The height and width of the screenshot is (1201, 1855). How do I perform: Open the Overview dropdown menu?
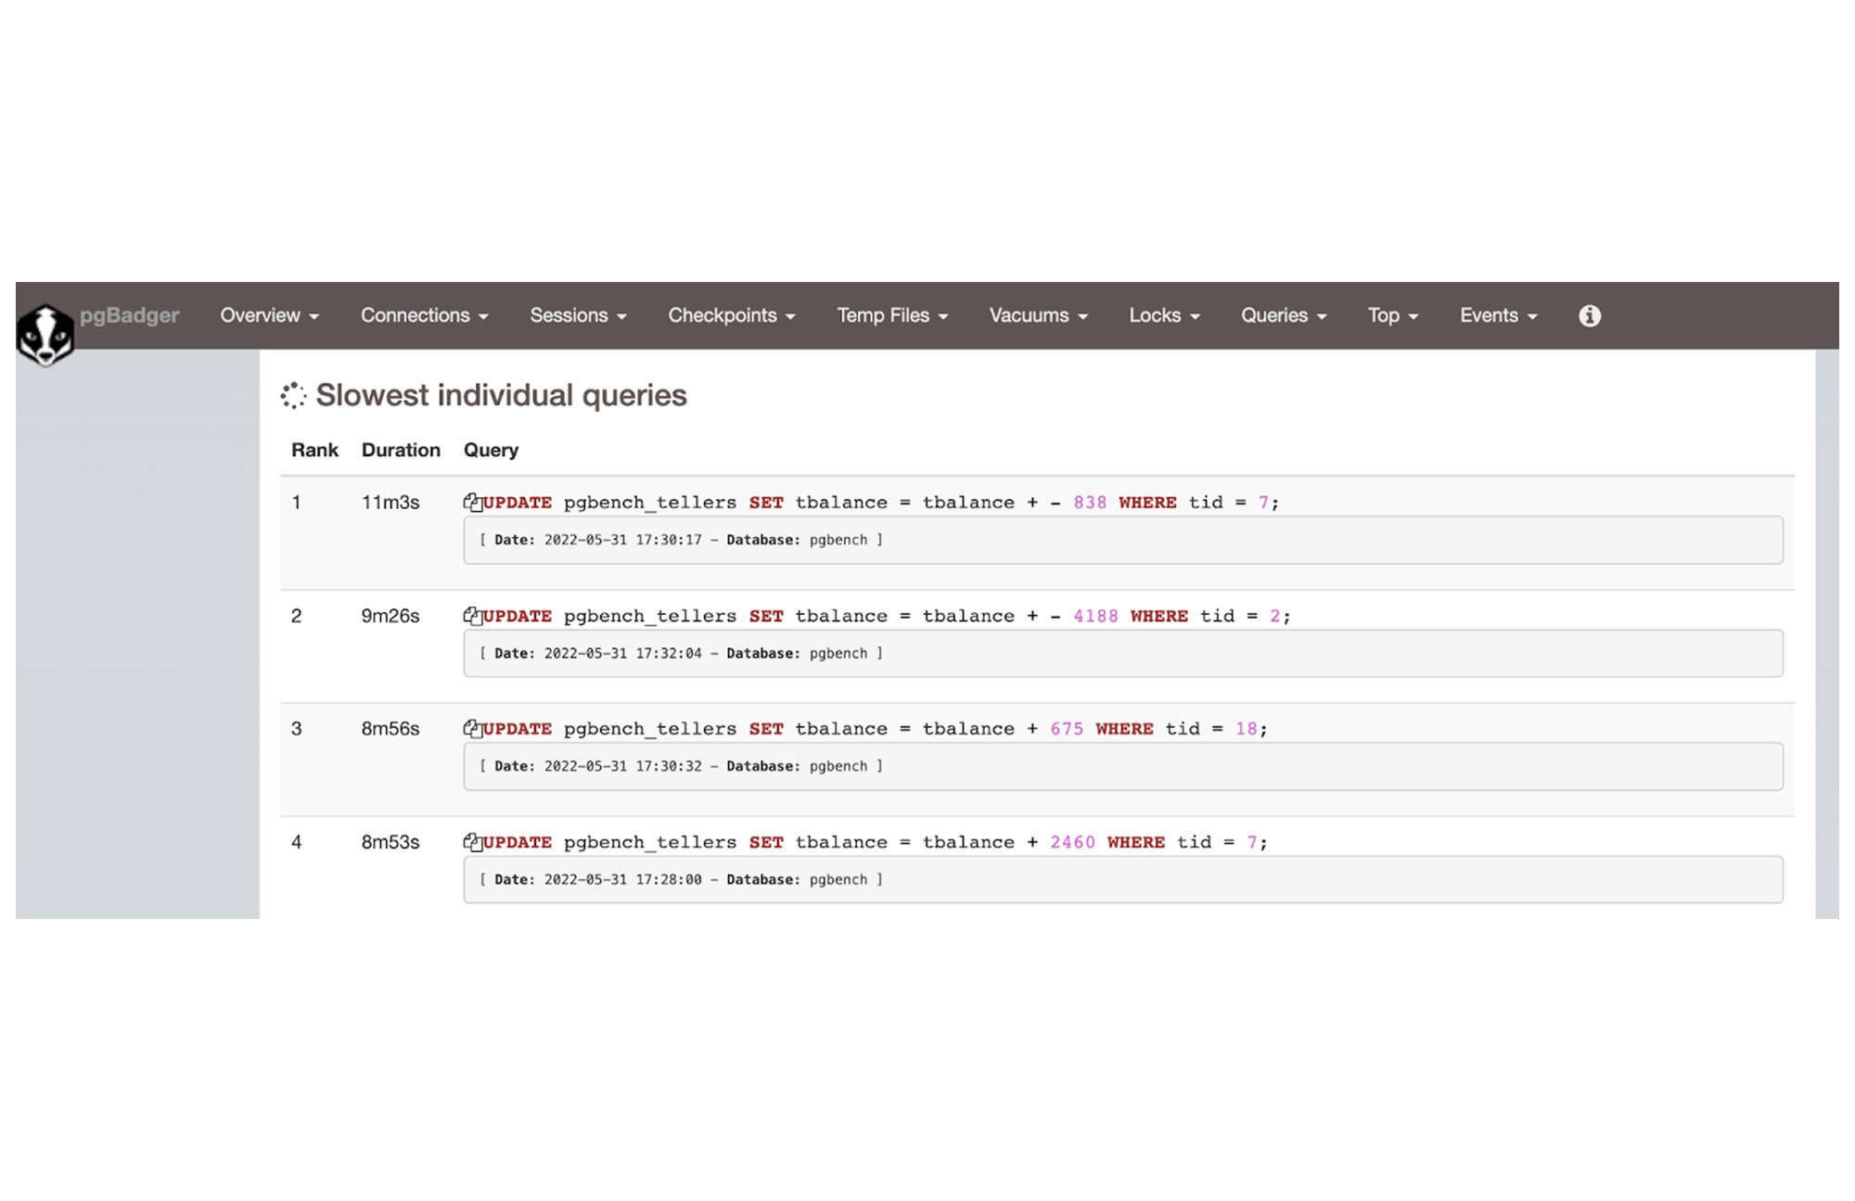click(268, 315)
